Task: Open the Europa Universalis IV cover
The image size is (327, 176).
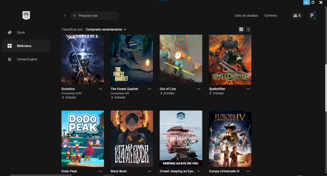Action: [230, 139]
